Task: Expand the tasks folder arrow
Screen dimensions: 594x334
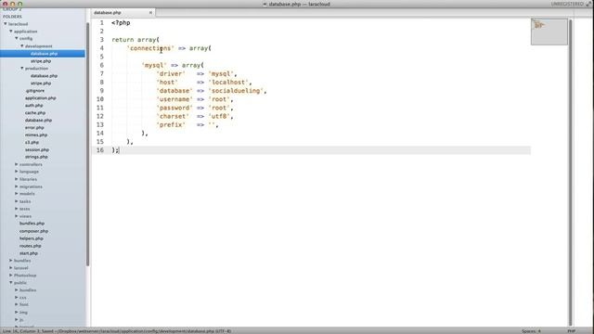Action: (x=17, y=201)
